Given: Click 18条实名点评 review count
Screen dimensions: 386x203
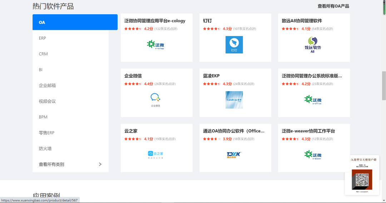Looking at the screenshot, I should (x=244, y=139).
